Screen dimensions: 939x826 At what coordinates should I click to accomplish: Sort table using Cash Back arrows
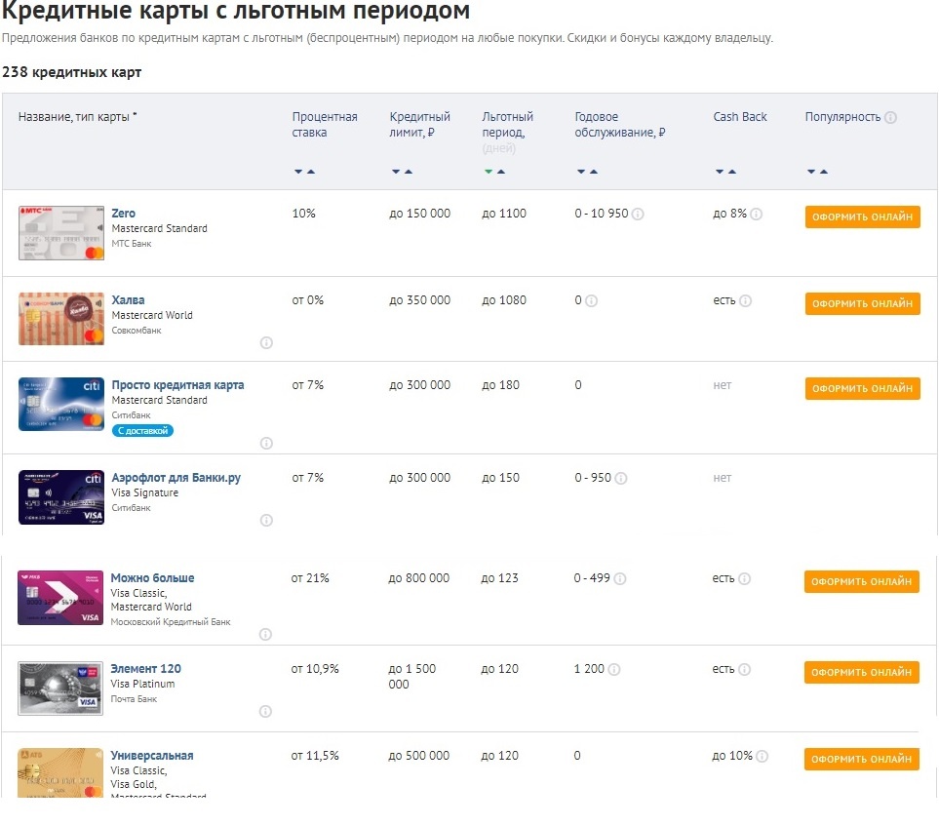point(725,172)
